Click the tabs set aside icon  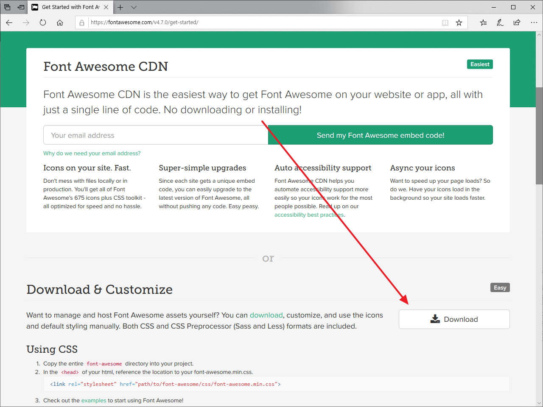click(x=7, y=7)
